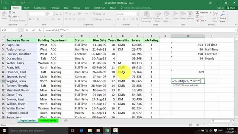Open Cell Styles gallery
238x134 pixels.
[166, 17]
